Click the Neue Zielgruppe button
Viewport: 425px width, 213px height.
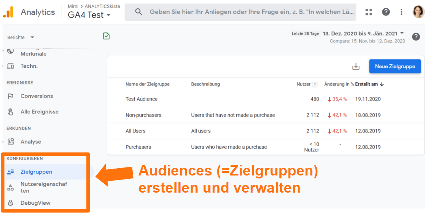click(395, 66)
